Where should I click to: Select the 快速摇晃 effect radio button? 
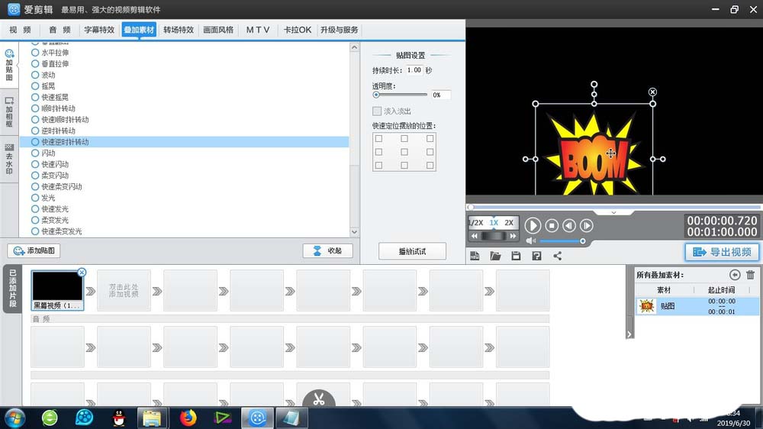pos(35,98)
